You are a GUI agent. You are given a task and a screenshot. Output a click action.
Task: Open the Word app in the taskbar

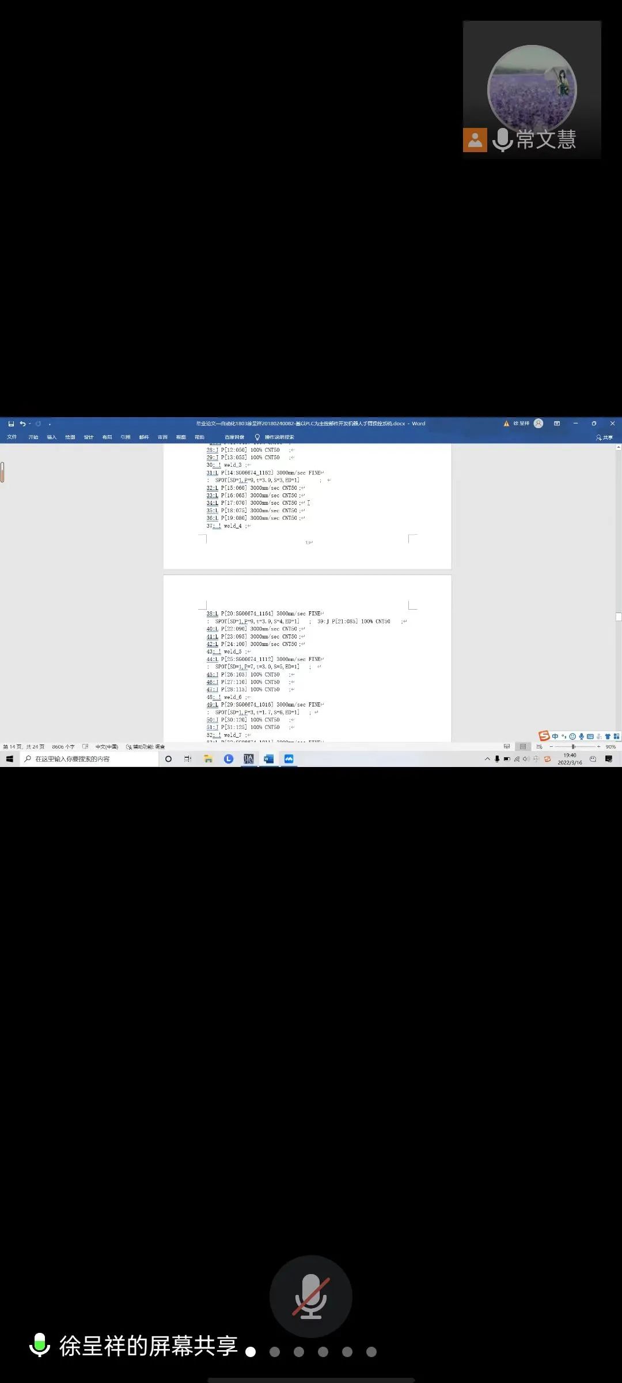click(x=268, y=759)
